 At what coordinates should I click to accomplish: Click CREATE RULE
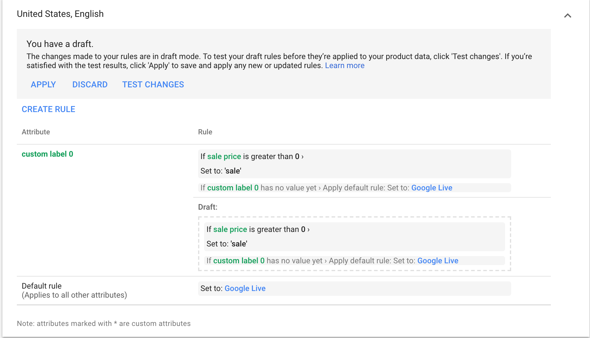[48, 109]
